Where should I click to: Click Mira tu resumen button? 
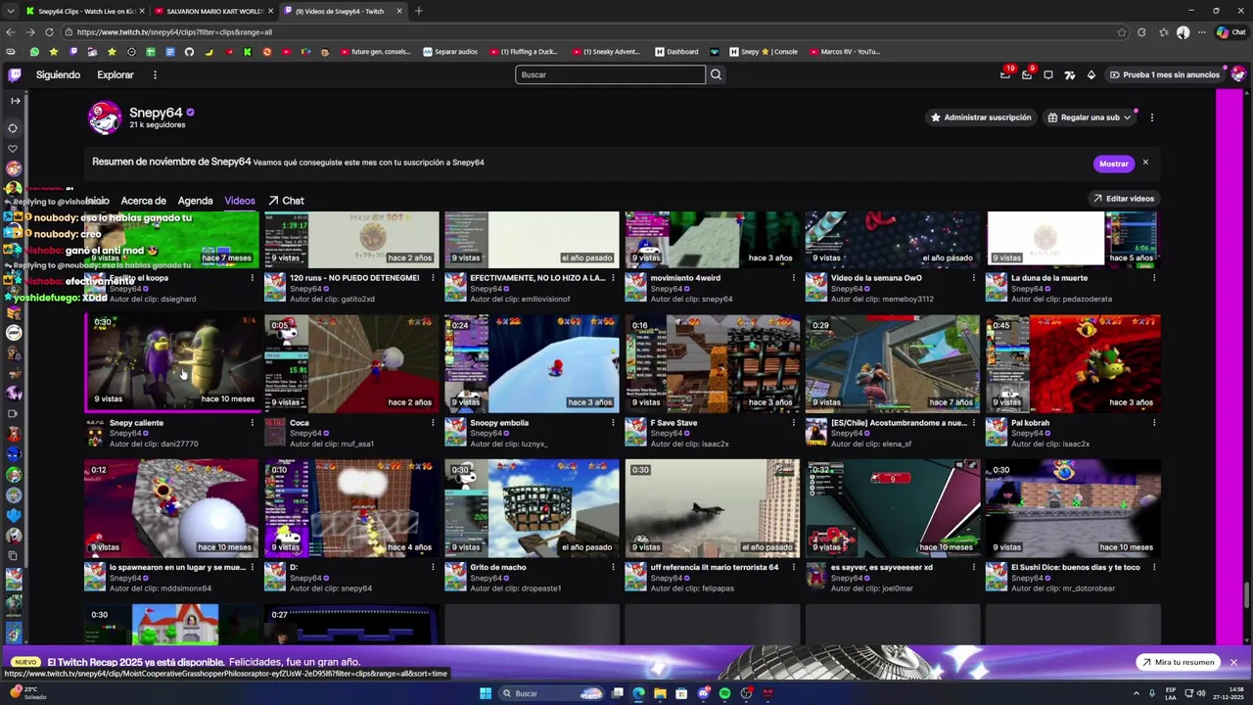point(1178,662)
